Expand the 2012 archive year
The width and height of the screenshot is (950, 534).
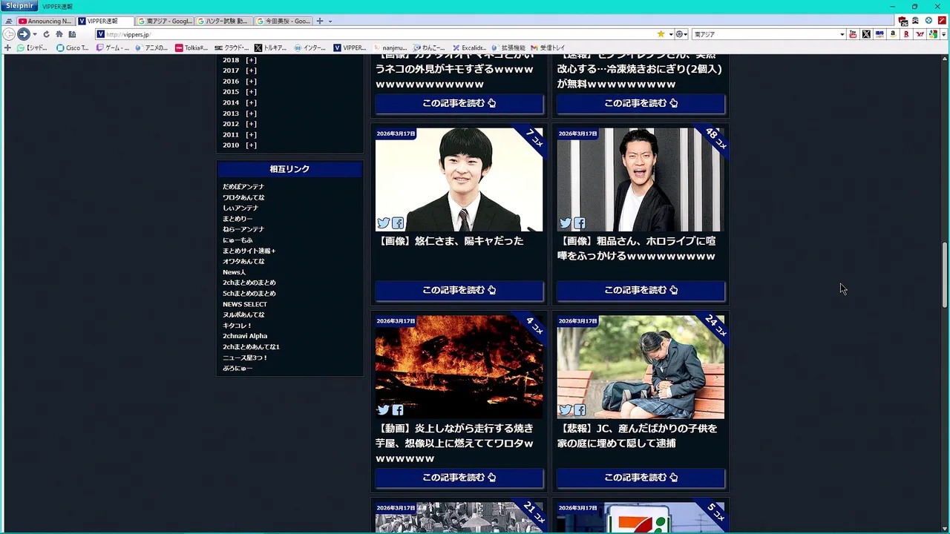(251, 124)
